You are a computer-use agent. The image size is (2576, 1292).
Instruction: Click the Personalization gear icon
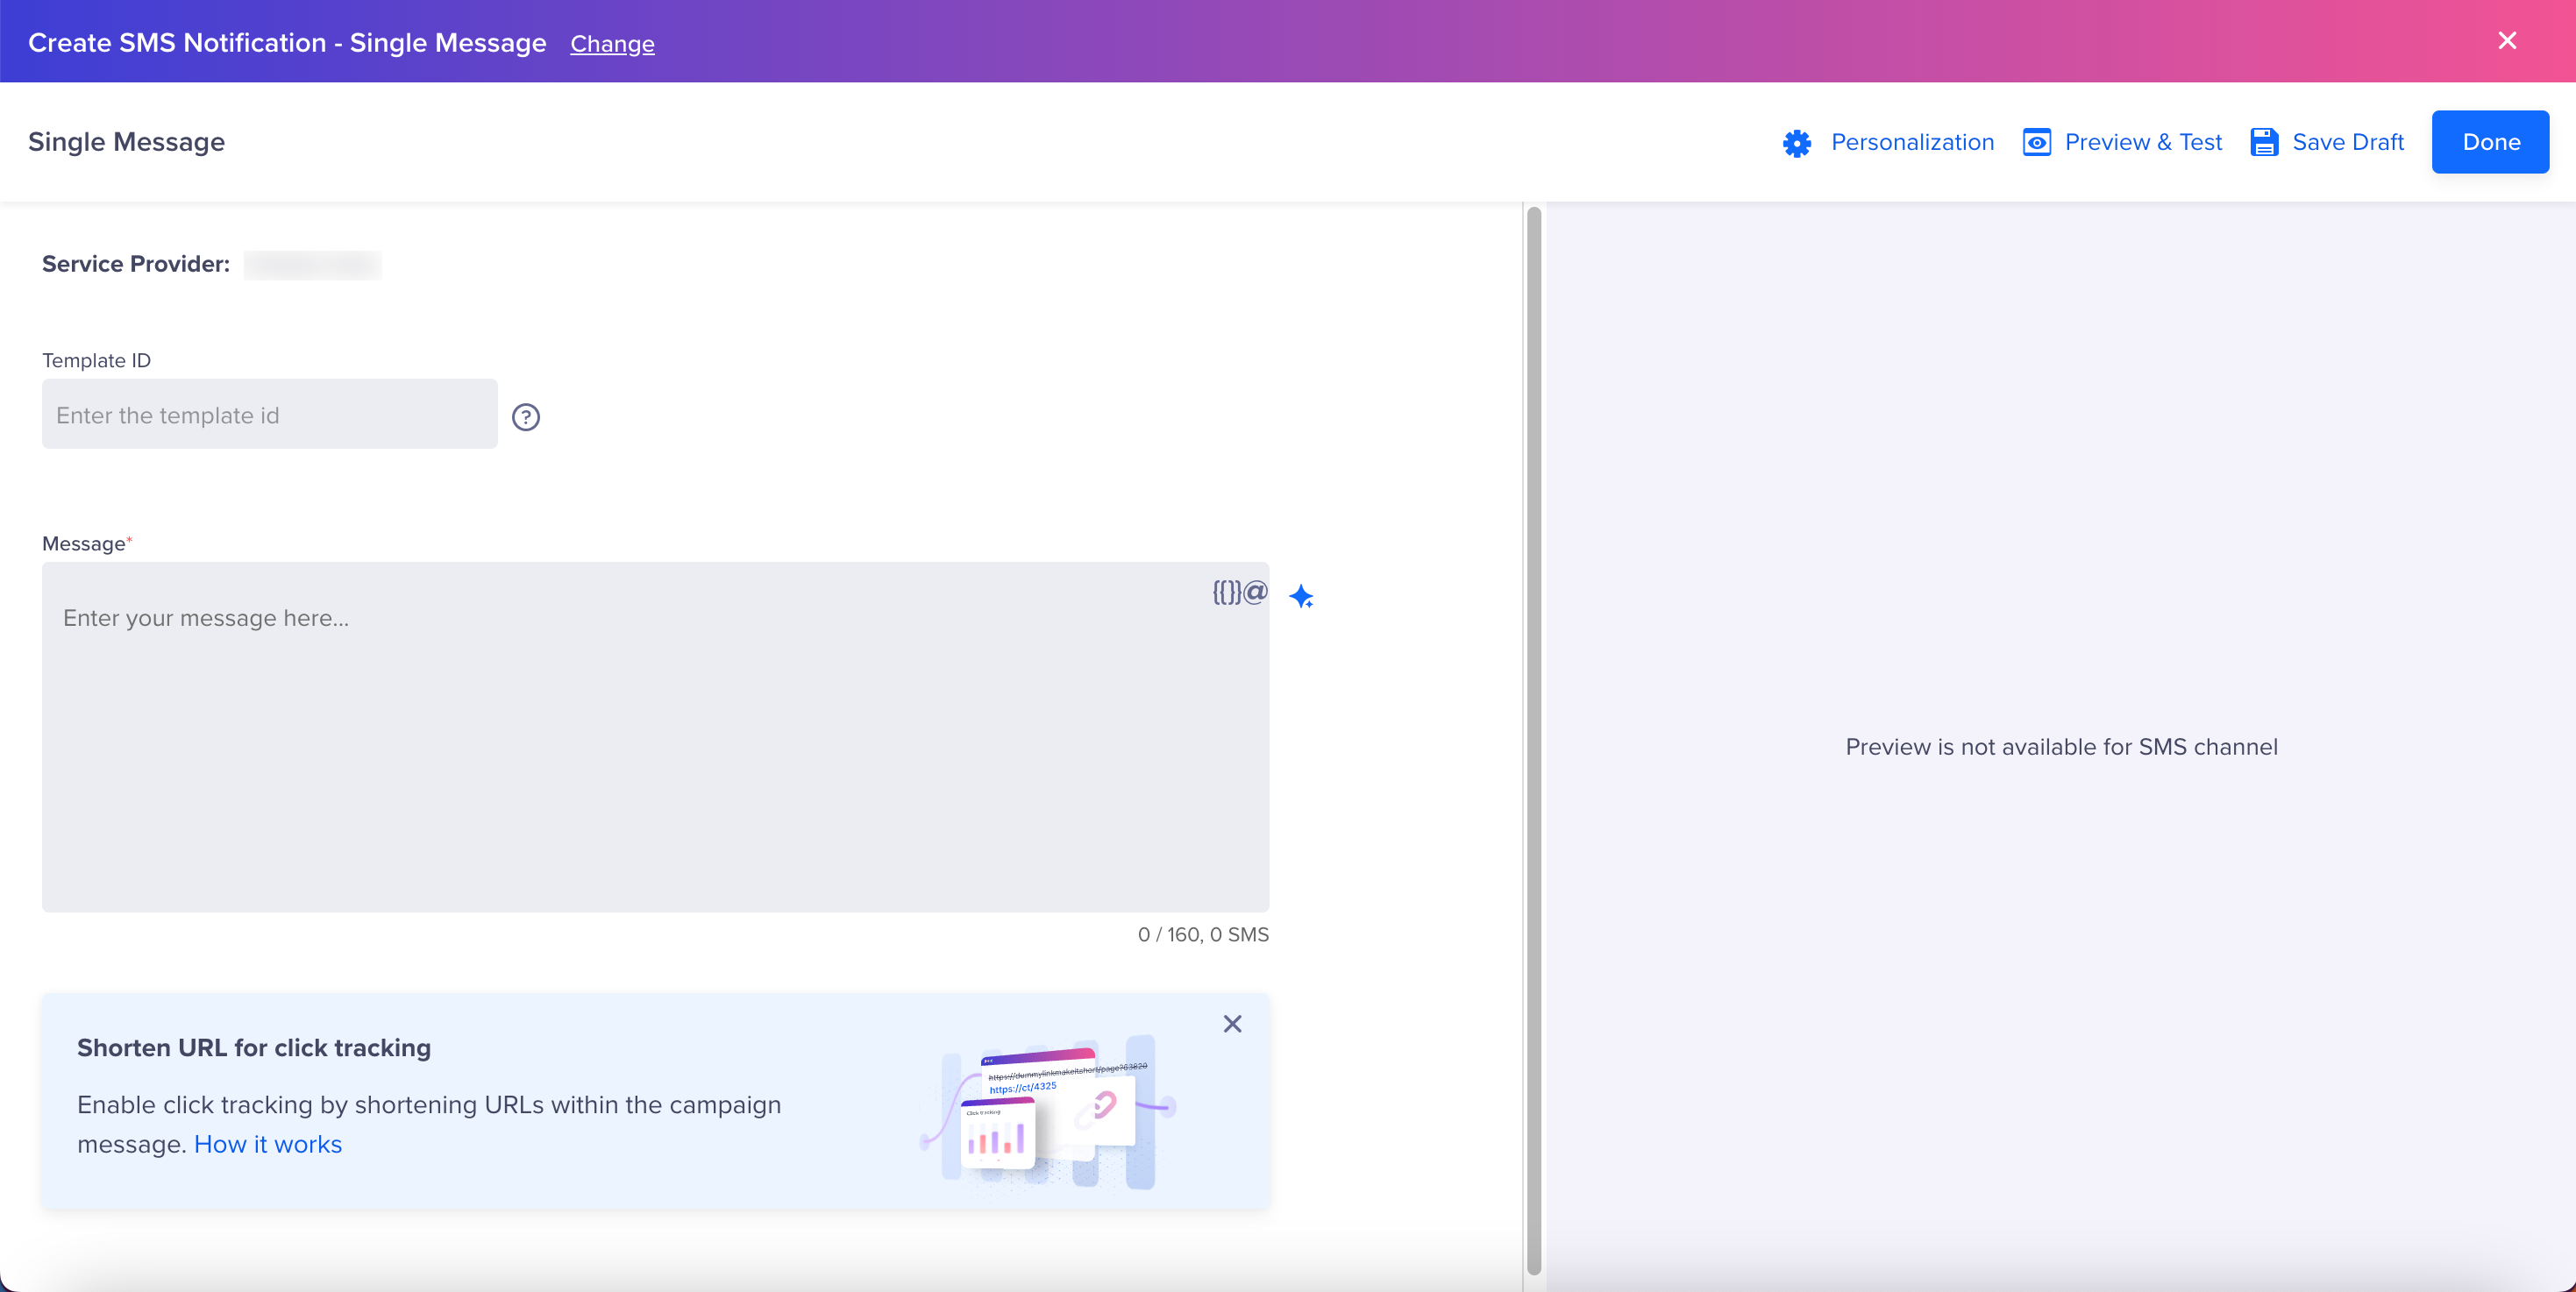pyautogui.click(x=1797, y=143)
